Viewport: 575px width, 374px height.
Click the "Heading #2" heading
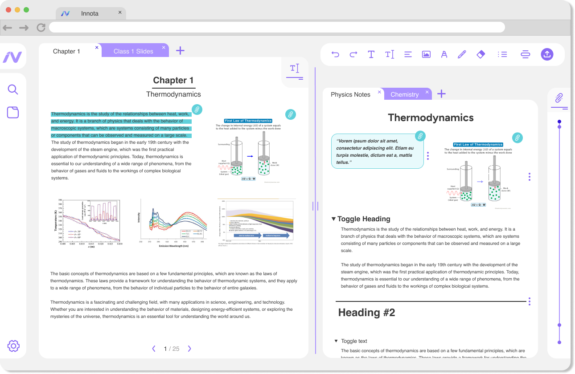(x=366, y=313)
